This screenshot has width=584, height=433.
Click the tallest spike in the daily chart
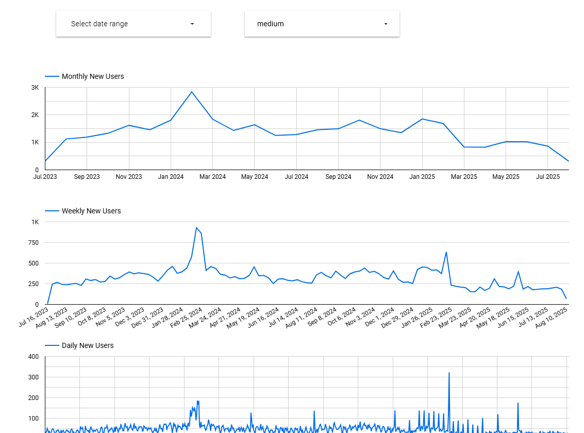point(449,373)
